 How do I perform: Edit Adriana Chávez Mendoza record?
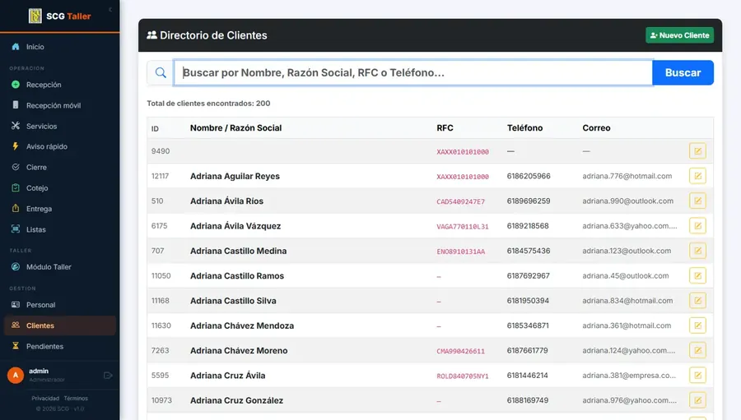pyautogui.click(x=697, y=325)
